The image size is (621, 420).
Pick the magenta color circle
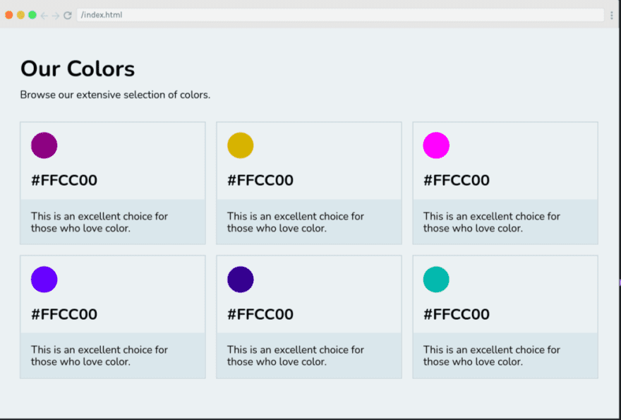coord(436,145)
